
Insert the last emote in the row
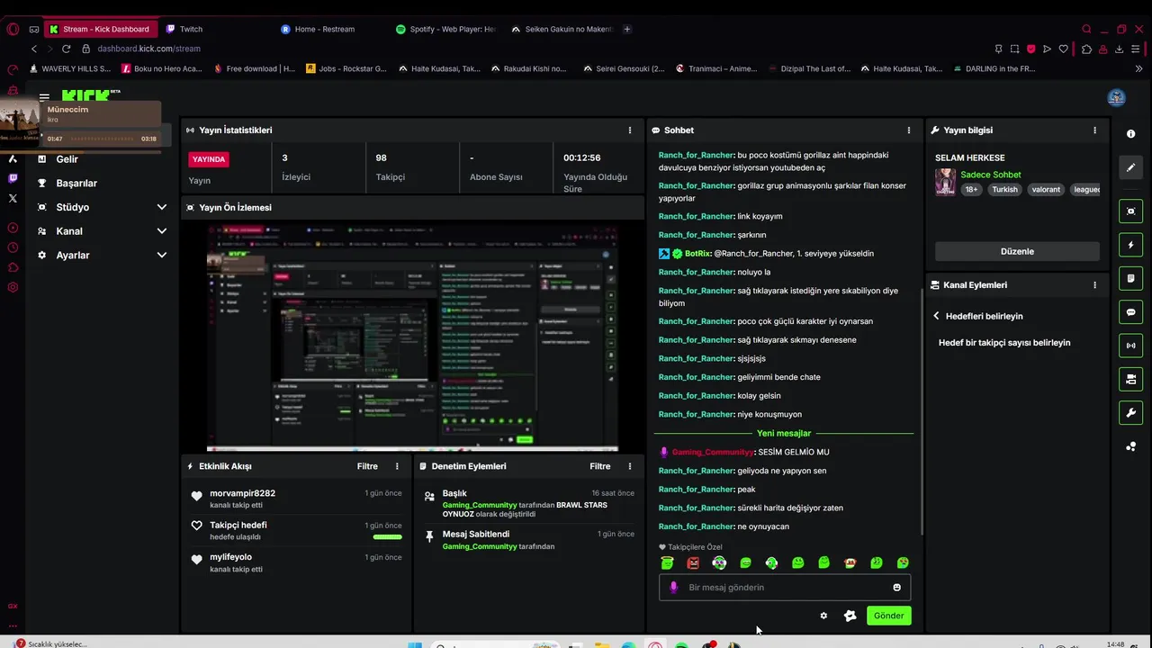tap(903, 563)
